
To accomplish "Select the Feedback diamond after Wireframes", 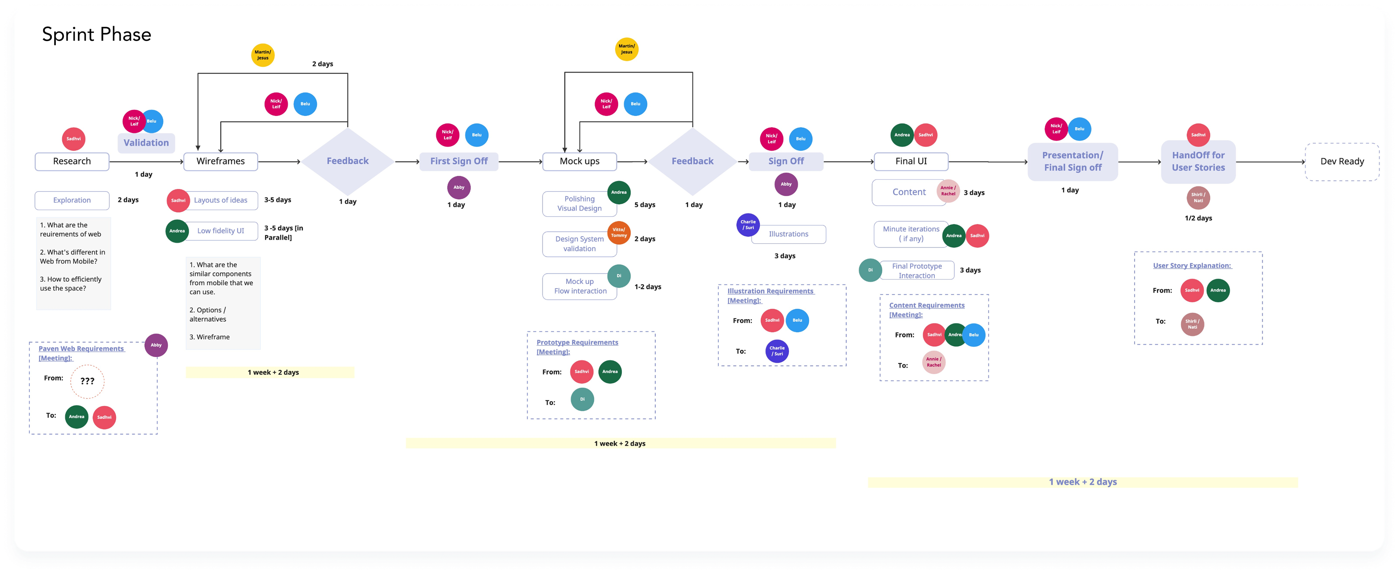I will (x=348, y=161).
